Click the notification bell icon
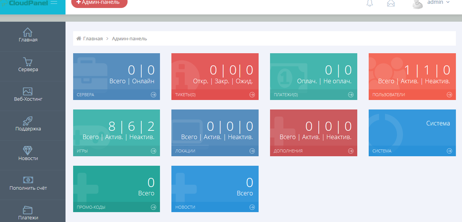Screen dimensions: 462x222 pos(369,3)
